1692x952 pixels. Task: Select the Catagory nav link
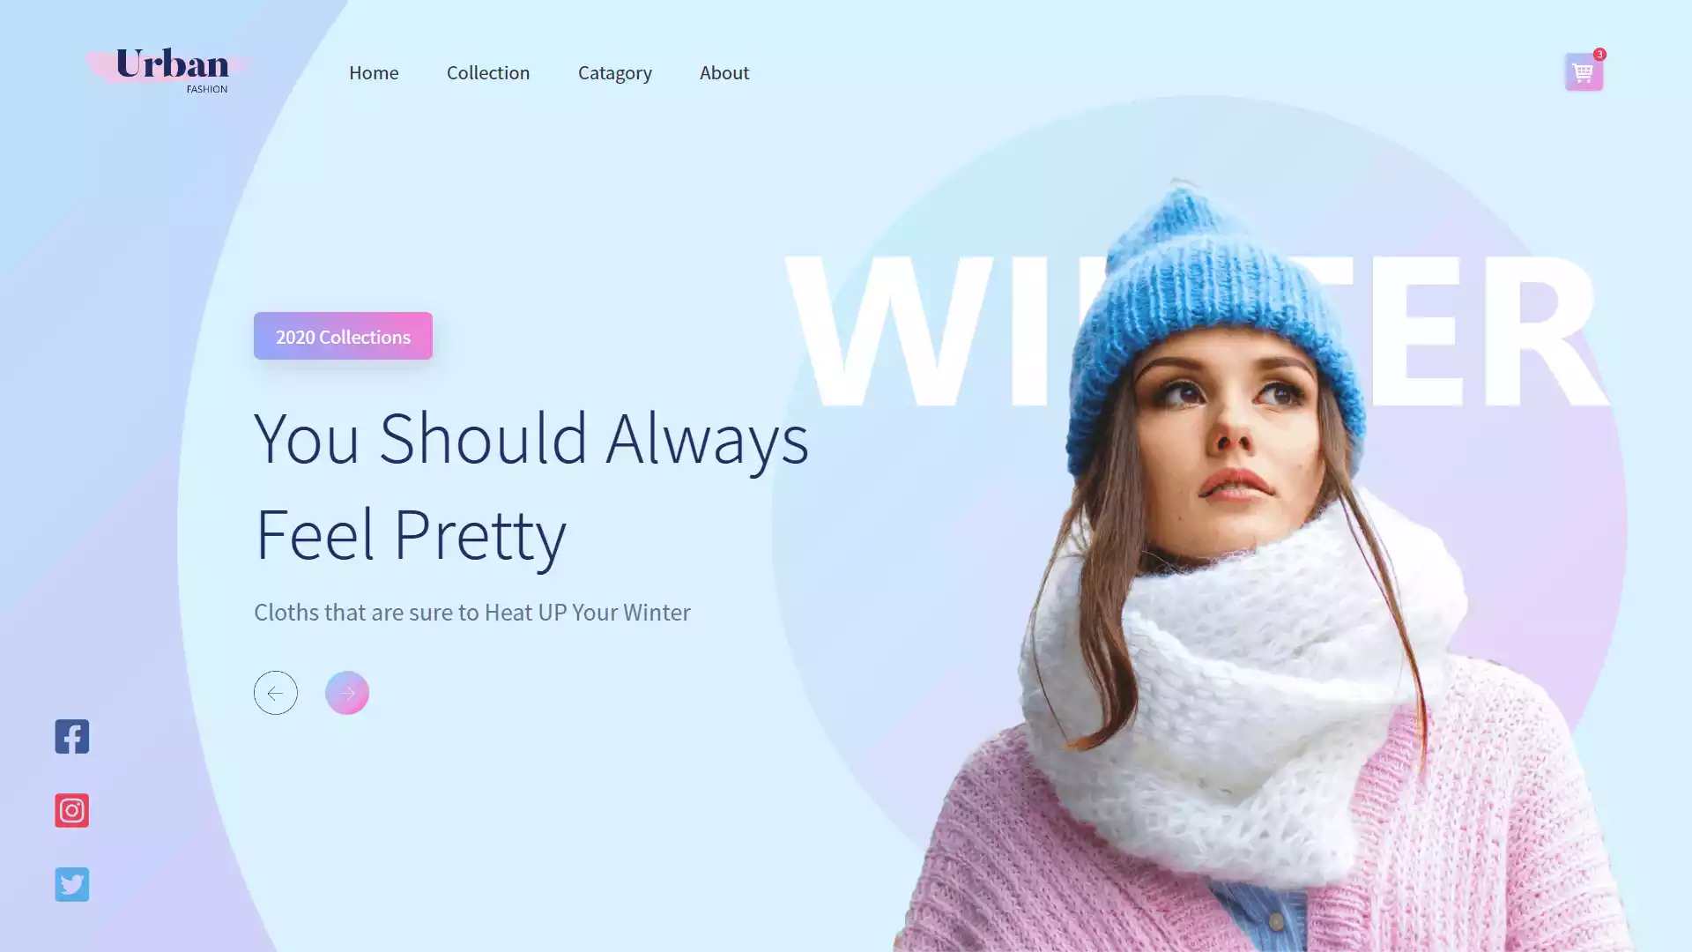[x=615, y=73]
